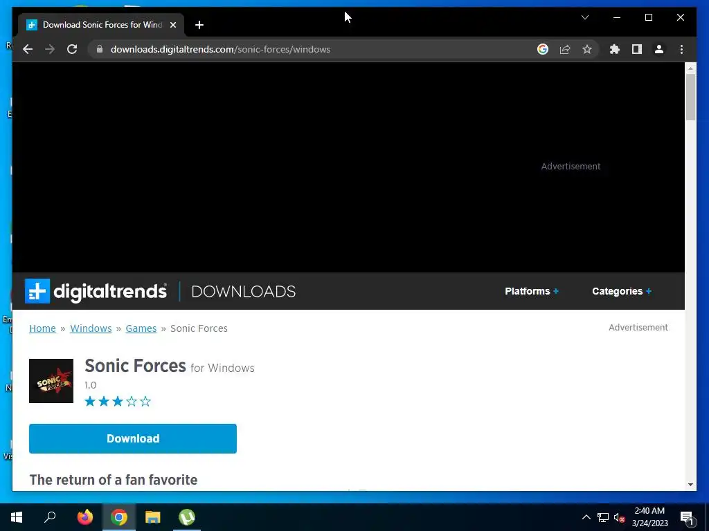This screenshot has width=709, height=531.
Task: Open the notification center icon
Action: click(687, 517)
